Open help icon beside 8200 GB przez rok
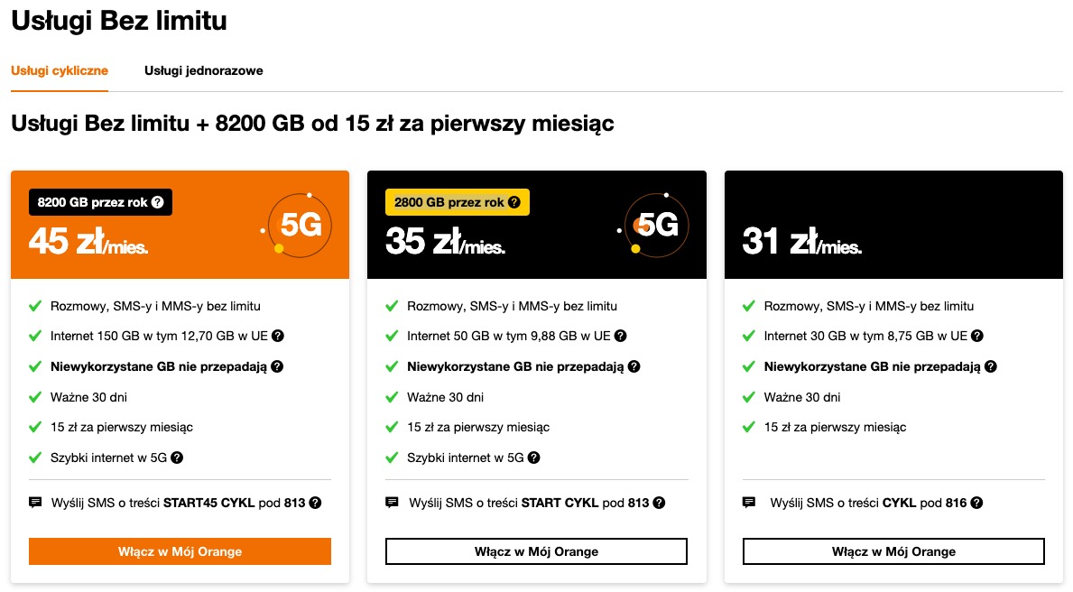The height and width of the screenshot is (592, 1073). (x=157, y=202)
